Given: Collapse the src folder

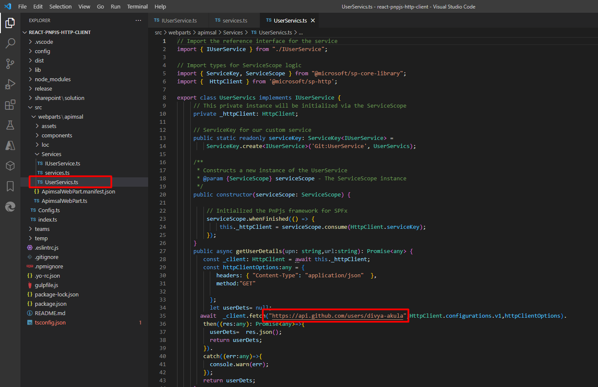Looking at the screenshot, I should point(84,107).
